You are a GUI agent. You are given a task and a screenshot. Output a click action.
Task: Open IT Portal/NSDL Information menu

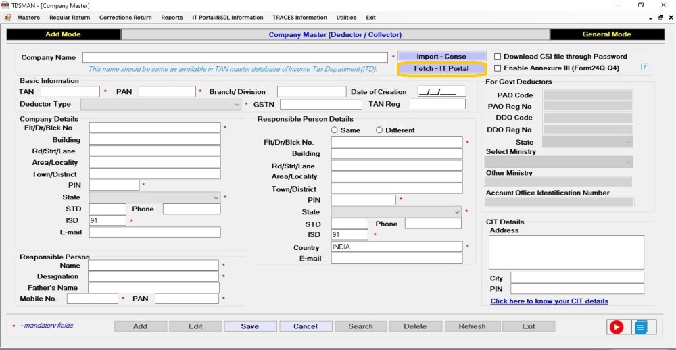click(x=228, y=18)
